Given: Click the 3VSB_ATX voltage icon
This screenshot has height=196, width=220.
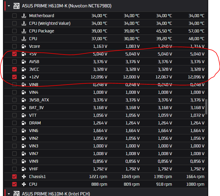Looking at the screenshot, I should (24, 100).
